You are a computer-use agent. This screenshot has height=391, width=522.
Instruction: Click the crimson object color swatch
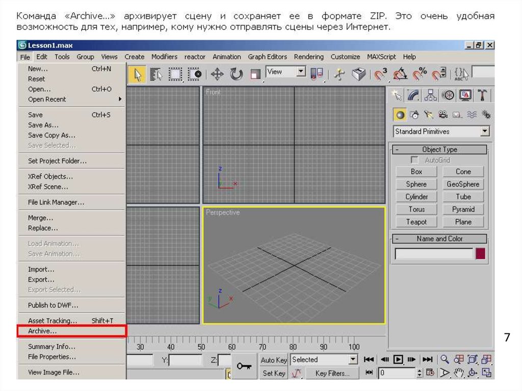point(480,254)
